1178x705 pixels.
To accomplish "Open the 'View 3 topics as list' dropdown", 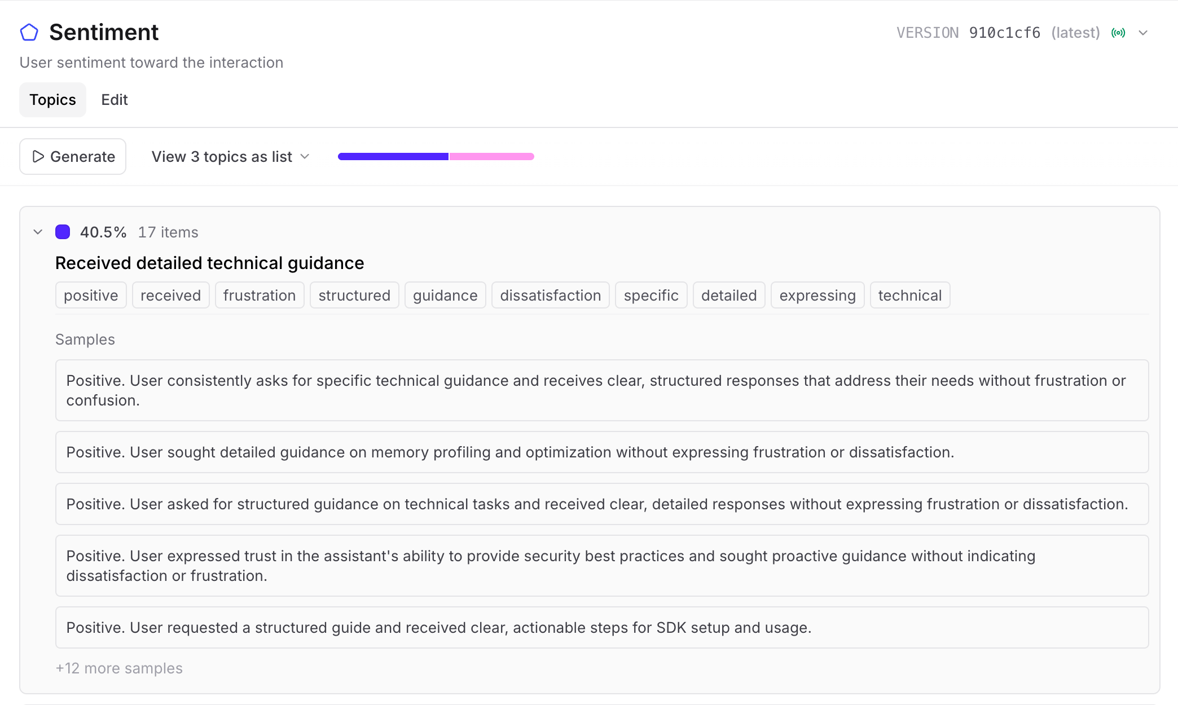I will [231, 157].
